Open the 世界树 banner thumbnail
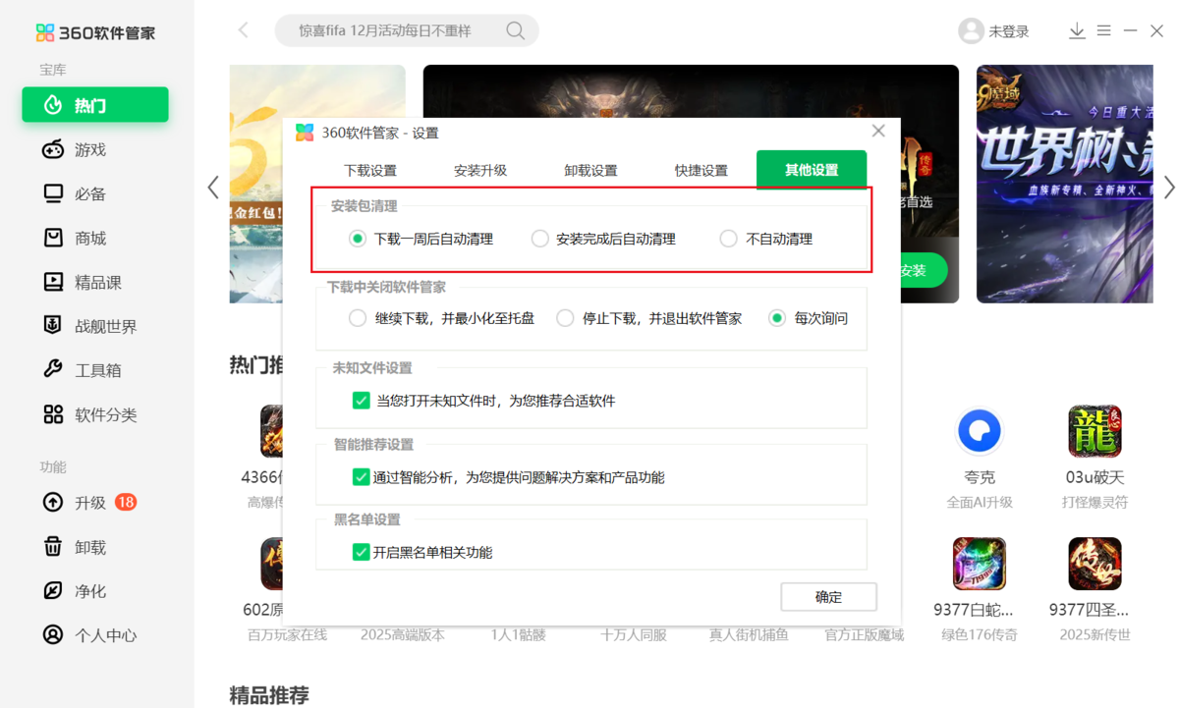 pyautogui.click(x=1064, y=184)
